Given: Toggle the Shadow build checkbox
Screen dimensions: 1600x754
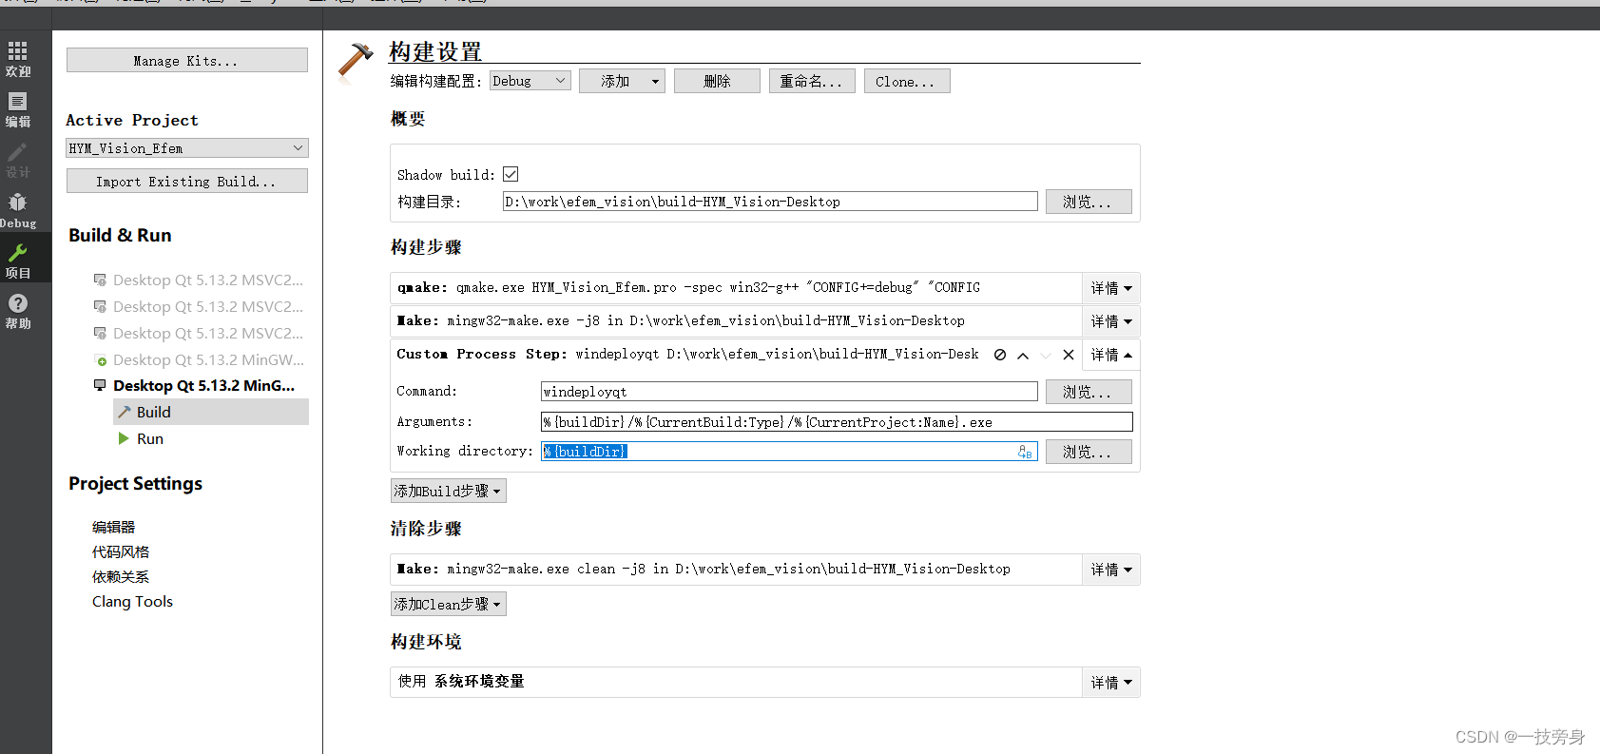Looking at the screenshot, I should pos(511,174).
